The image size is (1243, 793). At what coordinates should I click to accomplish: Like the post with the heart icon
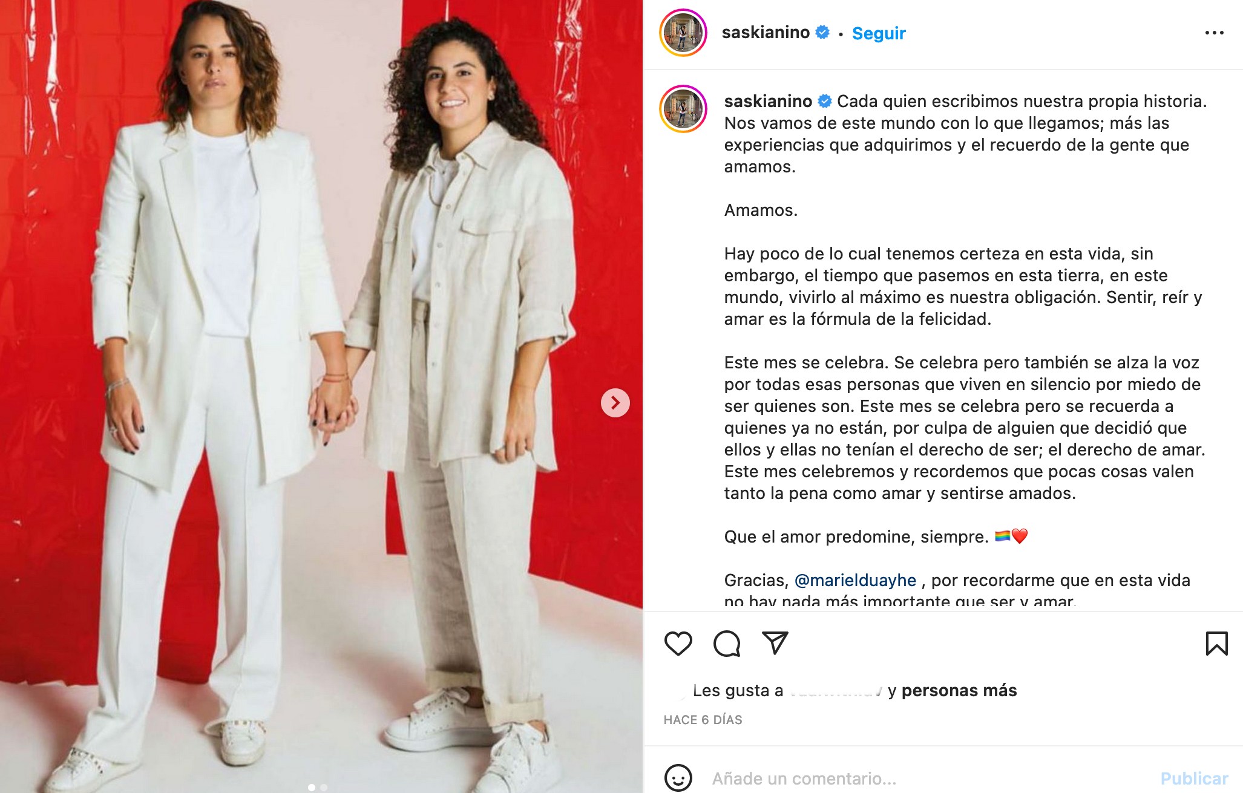[x=678, y=643]
